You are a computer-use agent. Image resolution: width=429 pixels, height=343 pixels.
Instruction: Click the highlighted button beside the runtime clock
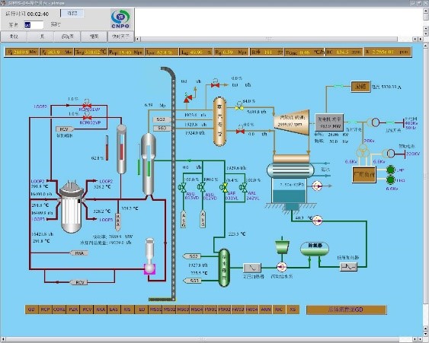(x=72, y=13)
